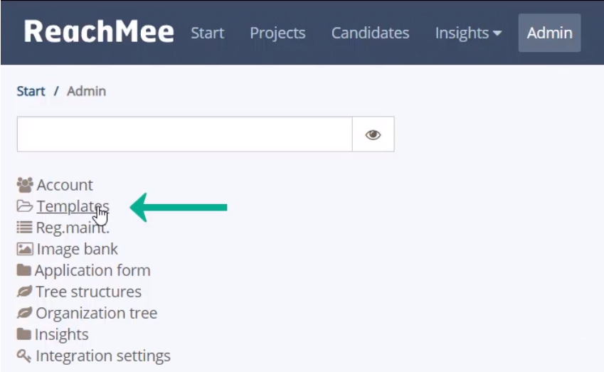
Task: Click the Insights folder icon in the list
Action: (x=24, y=334)
